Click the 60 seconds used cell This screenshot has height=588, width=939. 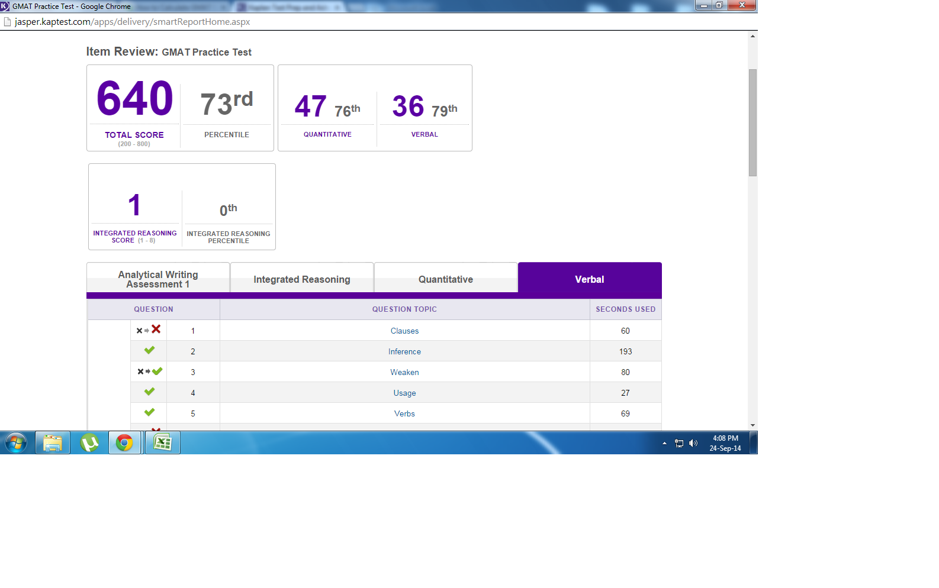click(x=625, y=331)
